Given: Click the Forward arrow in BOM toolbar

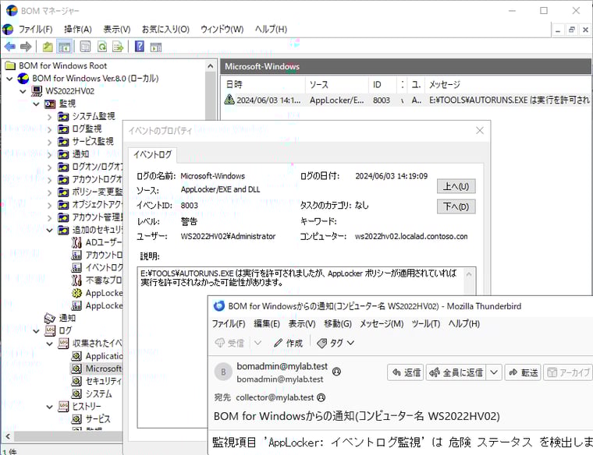Looking at the screenshot, I should coord(26,47).
